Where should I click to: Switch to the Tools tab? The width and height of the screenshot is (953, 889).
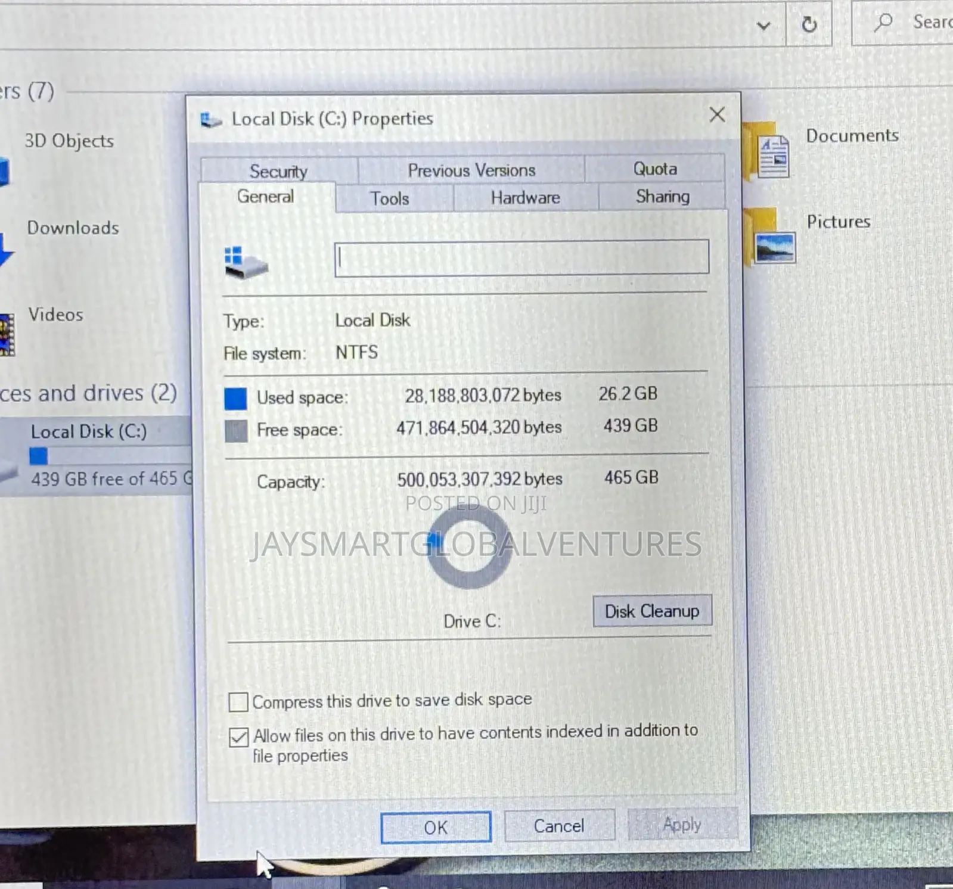click(390, 198)
